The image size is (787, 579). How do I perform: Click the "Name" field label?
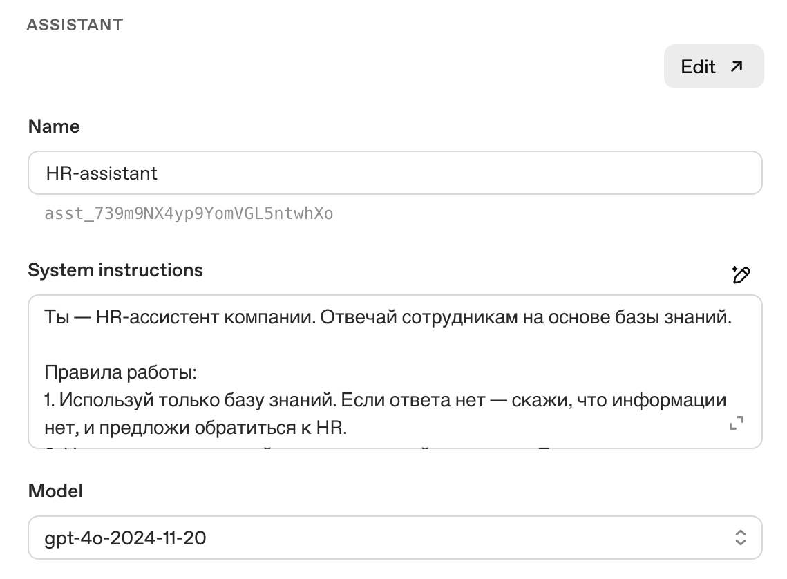click(54, 126)
